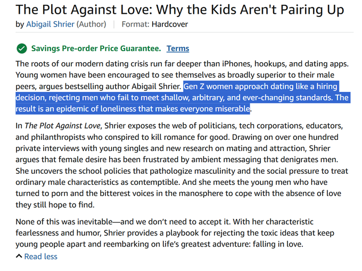Click the first paragraph about dating crisis

tap(182, 86)
